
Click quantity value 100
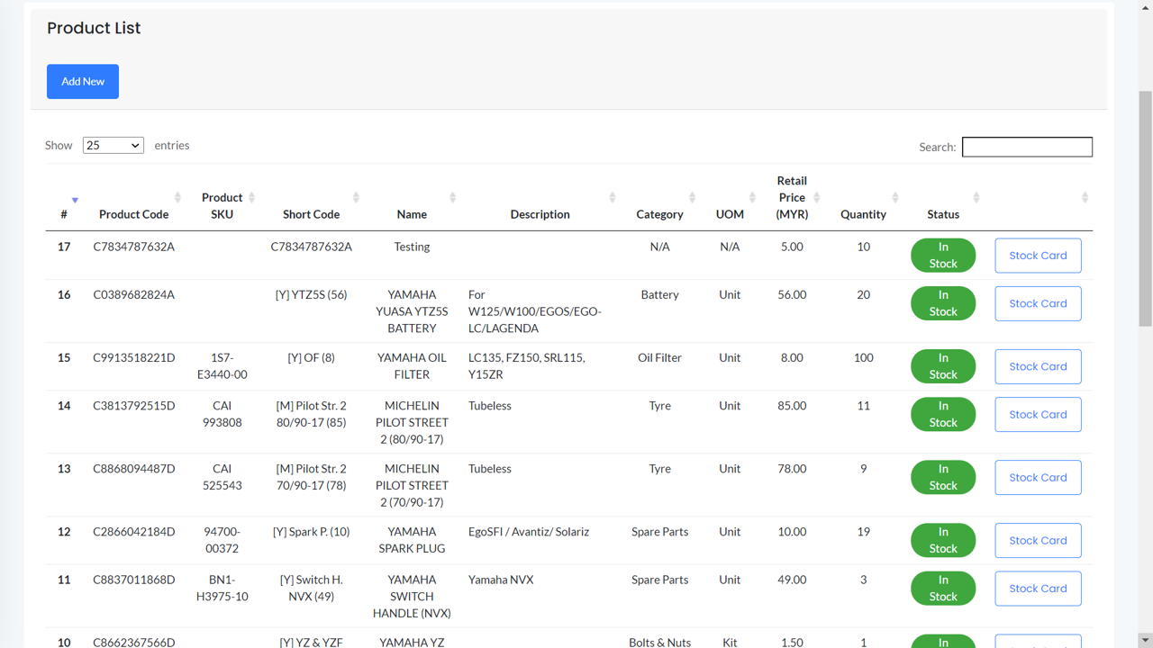[863, 357]
